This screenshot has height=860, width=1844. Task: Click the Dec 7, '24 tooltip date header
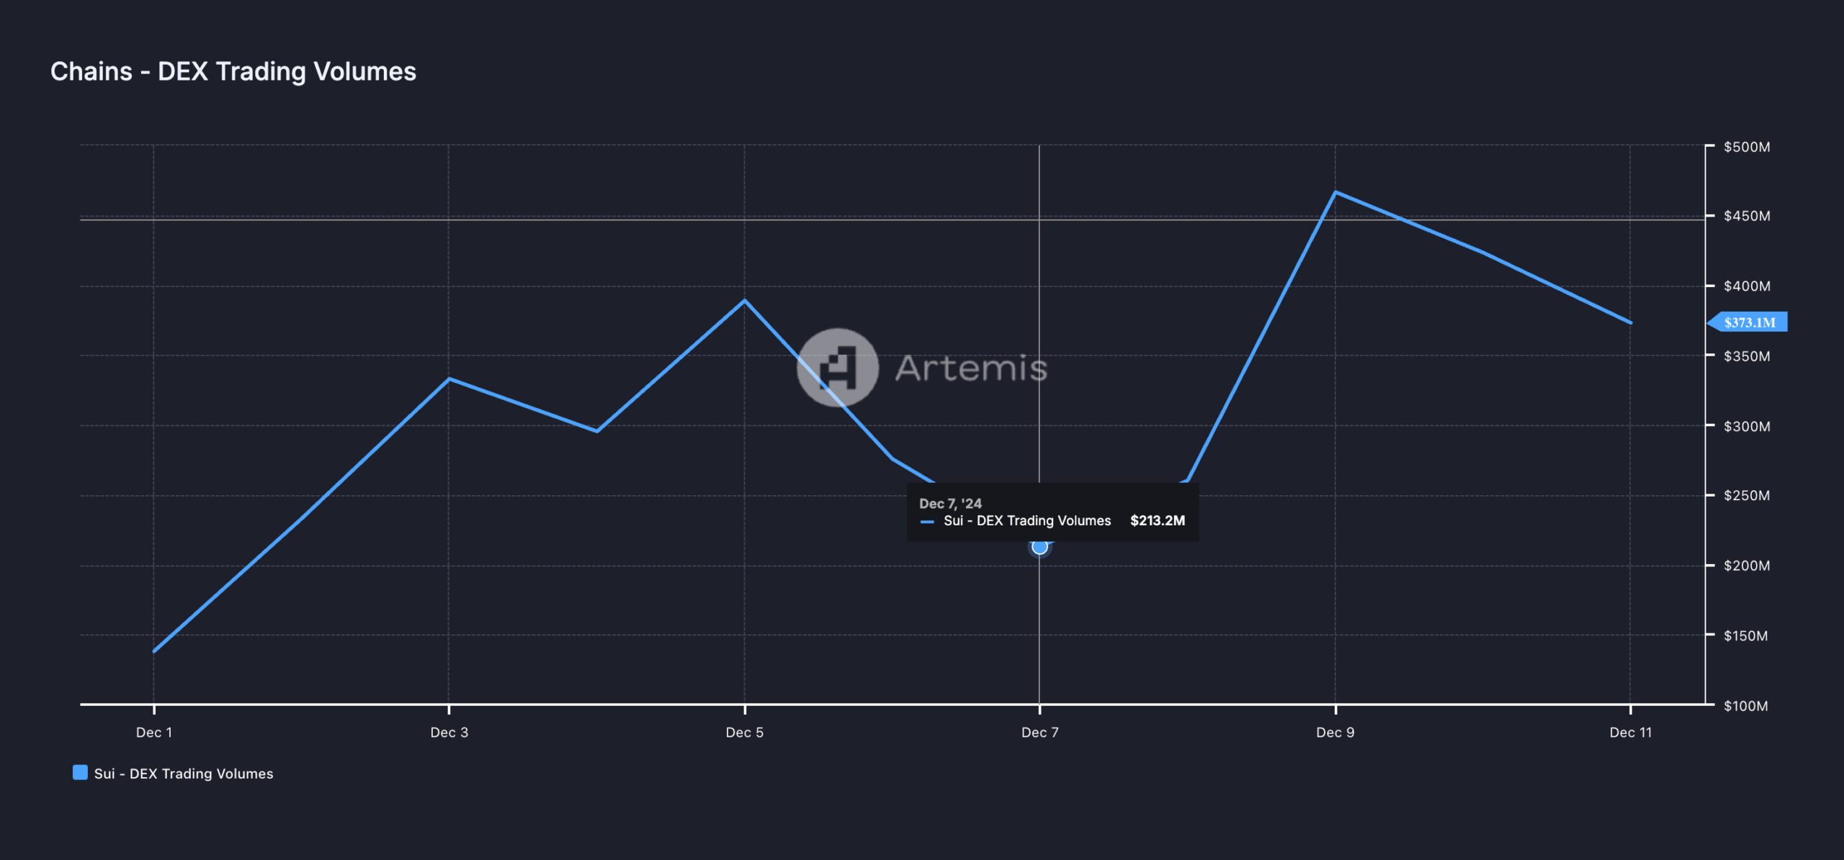point(950,504)
